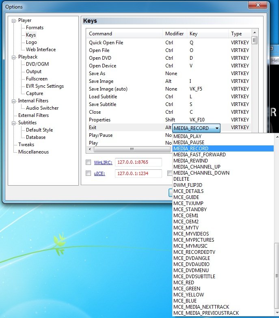Choose MEDIA_PAUSE from the key list
279x318 pixels.
pos(223,143)
